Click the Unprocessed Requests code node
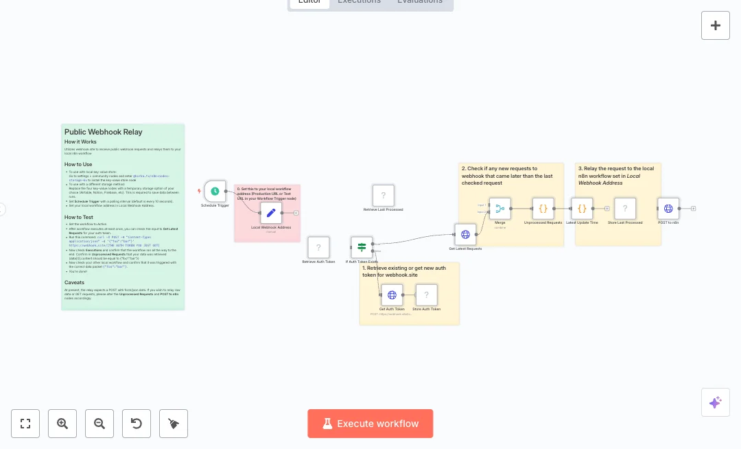741x449 pixels. [x=543, y=208]
